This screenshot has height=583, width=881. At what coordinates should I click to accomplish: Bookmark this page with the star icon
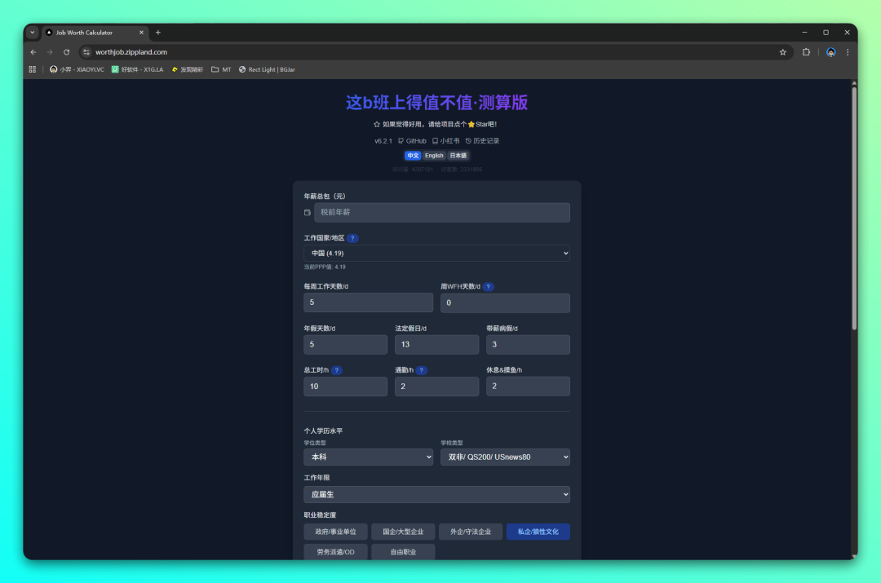coord(782,52)
